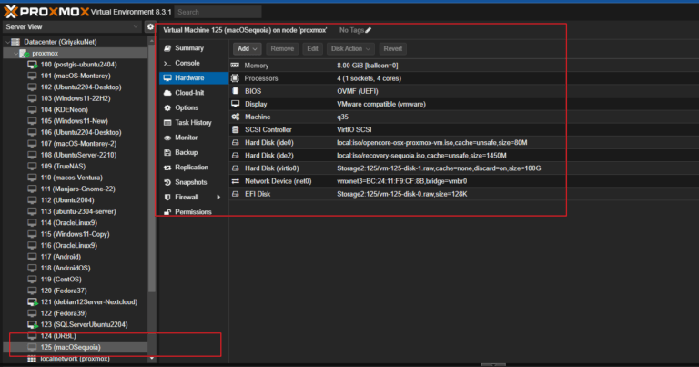Viewport: 699px width, 367px height.
Task: Open the Disk Action dropdown
Action: [350, 48]
